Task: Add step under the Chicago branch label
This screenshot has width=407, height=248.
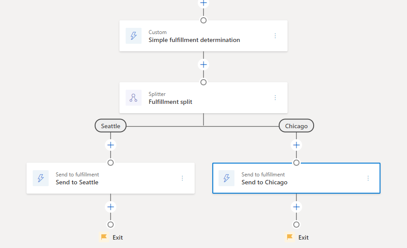Action: coord(296,145)
